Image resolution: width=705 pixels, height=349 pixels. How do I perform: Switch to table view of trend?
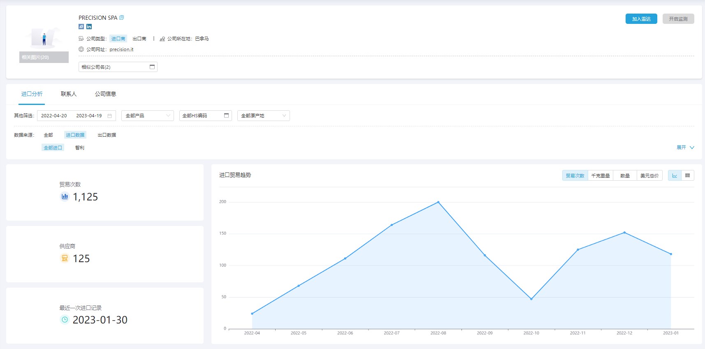pos(688,176)
